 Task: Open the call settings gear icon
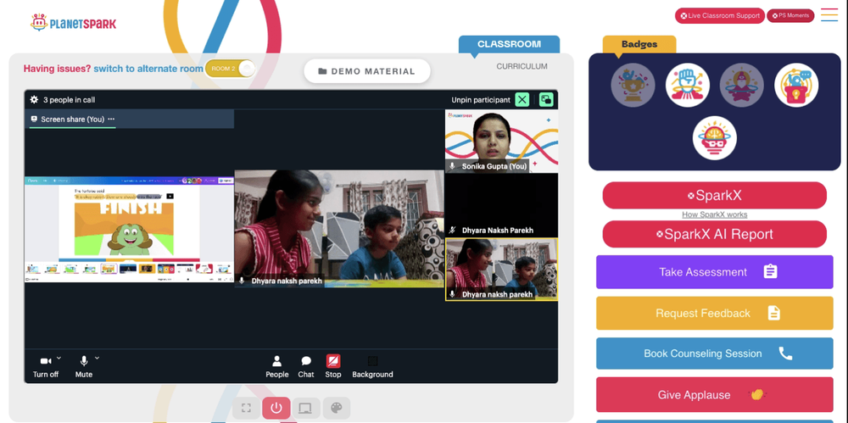pos(34,99)
